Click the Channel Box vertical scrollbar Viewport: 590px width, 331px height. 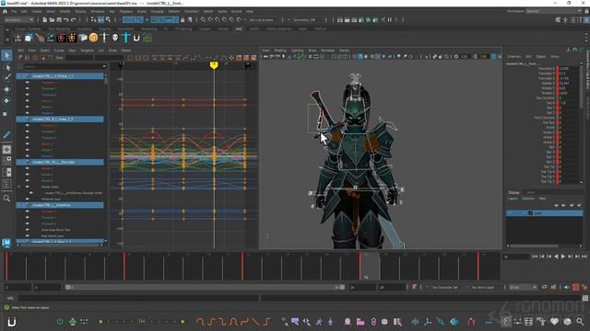point(583,125)
